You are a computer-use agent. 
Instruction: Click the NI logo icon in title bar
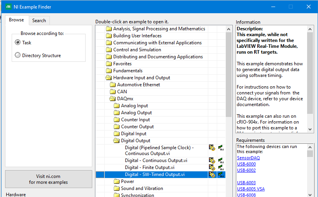[x=8, y=7]
